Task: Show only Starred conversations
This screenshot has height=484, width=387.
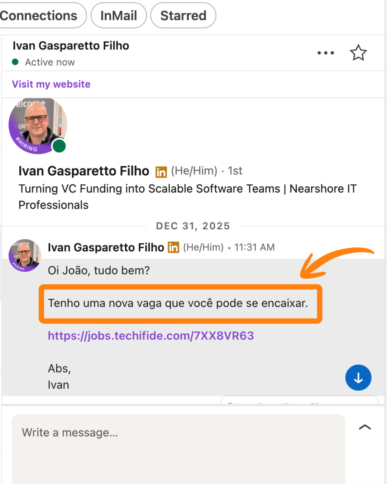Action: pos(183,15)
